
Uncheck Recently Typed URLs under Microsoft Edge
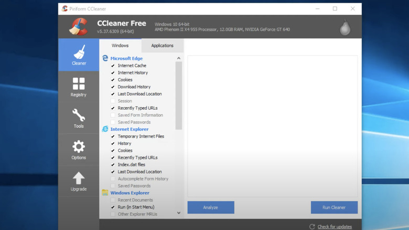pyautogui.click(x=113, y=108)
